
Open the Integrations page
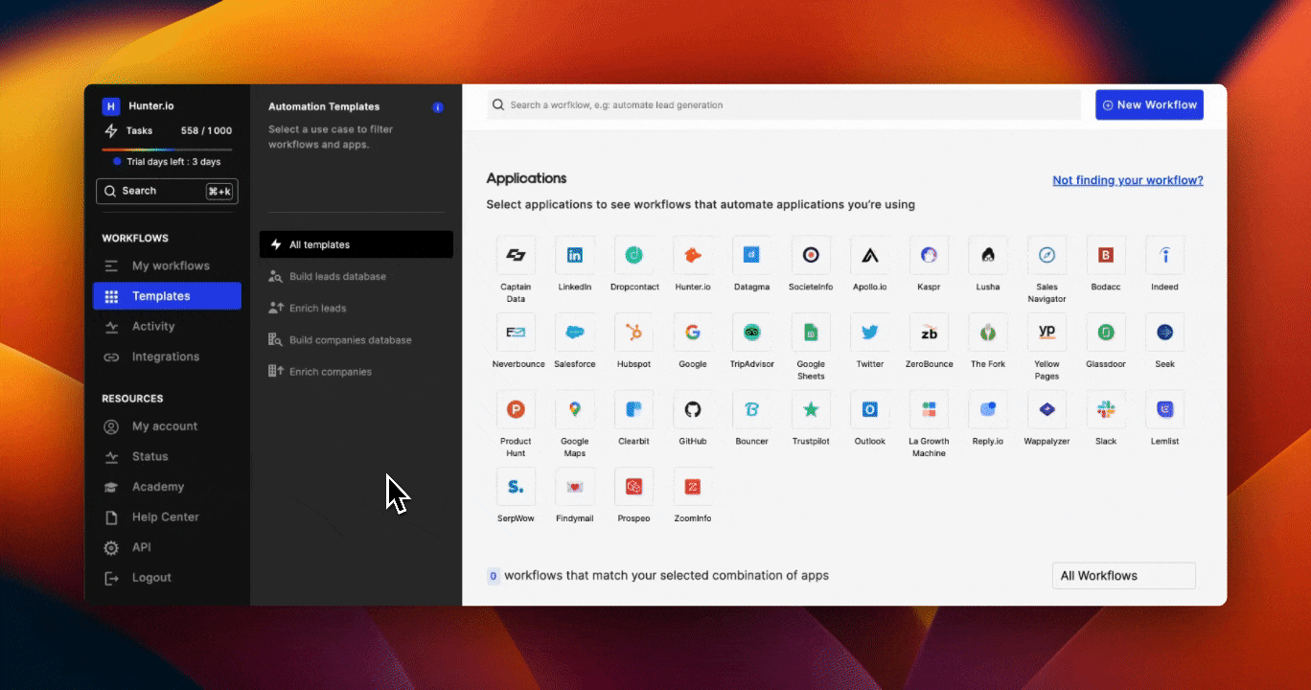(x=167, y=356)
